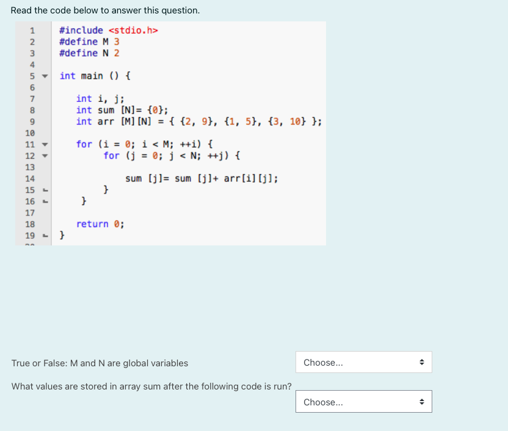
Task: Collapse the inner for loop at line 12
Action: tap(44, 156)
